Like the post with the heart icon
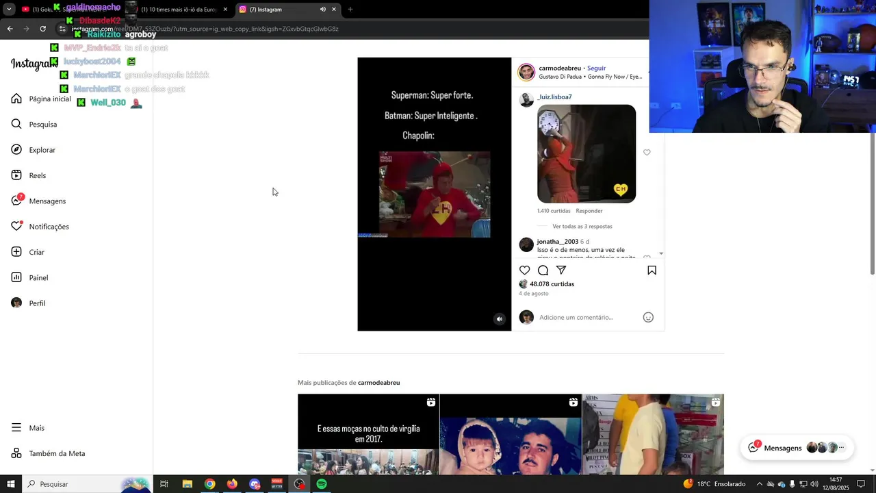 tap(525, 270)
